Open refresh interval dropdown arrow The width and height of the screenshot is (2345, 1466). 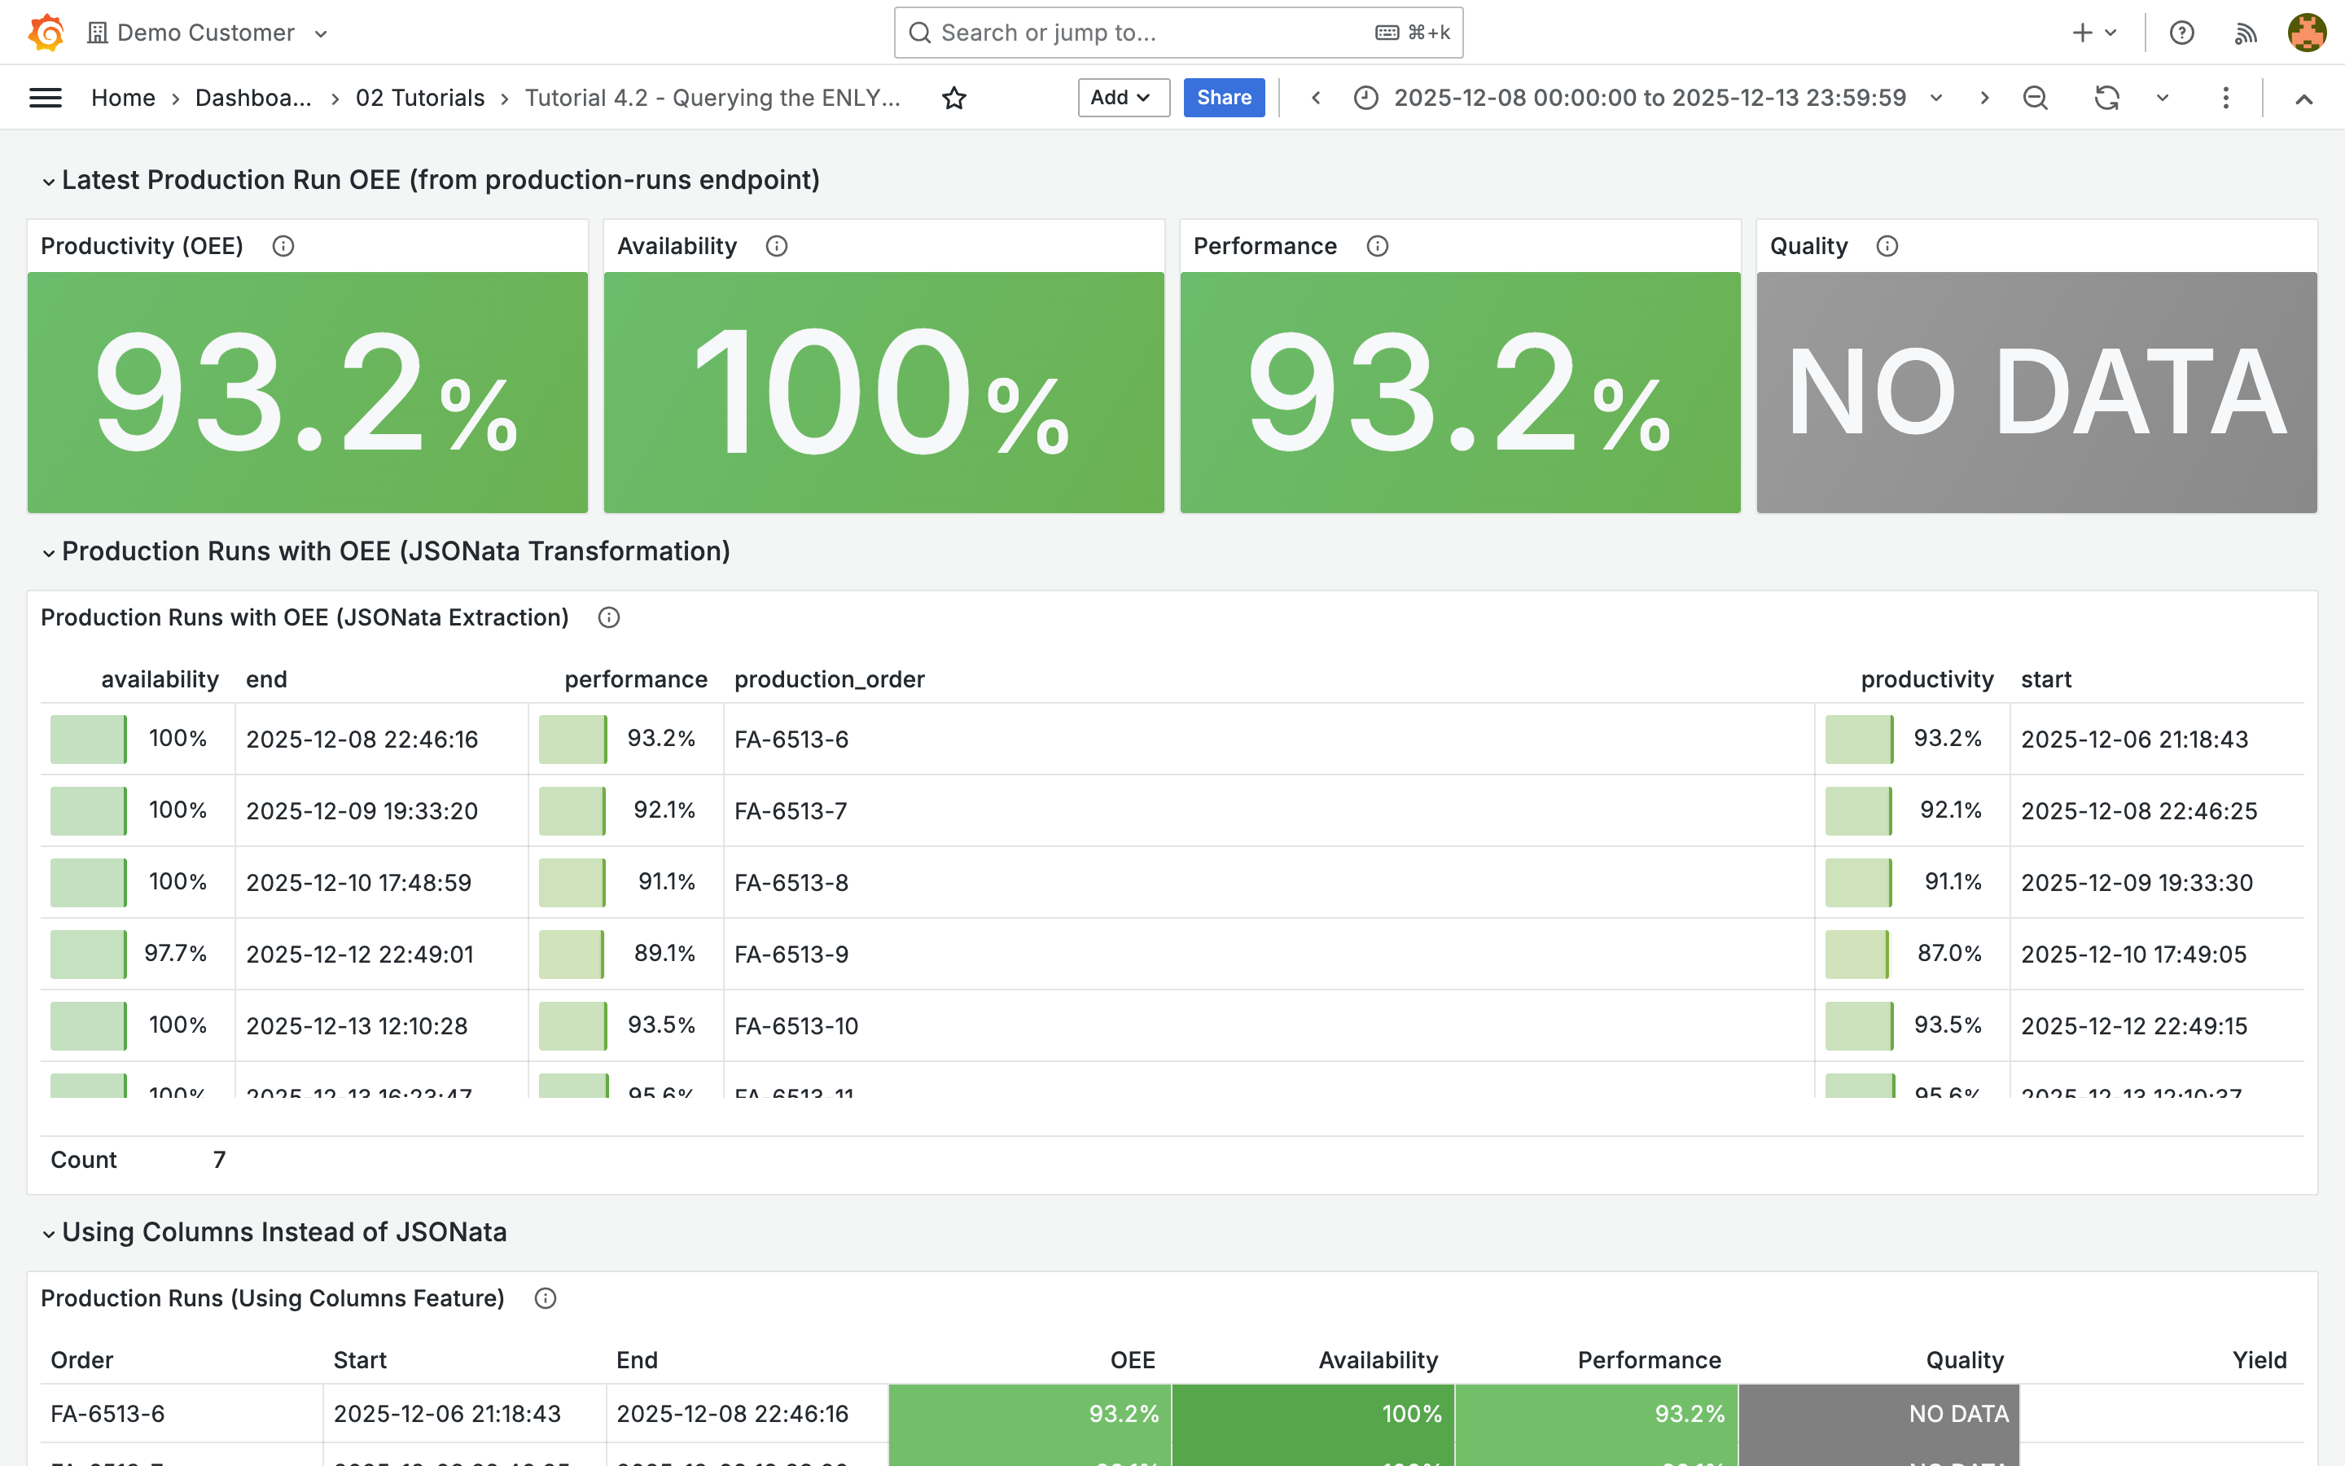[2162, 98]
